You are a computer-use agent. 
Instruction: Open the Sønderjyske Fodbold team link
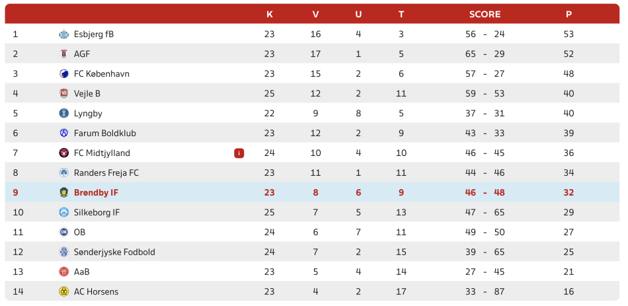click(x=114, y=252)
